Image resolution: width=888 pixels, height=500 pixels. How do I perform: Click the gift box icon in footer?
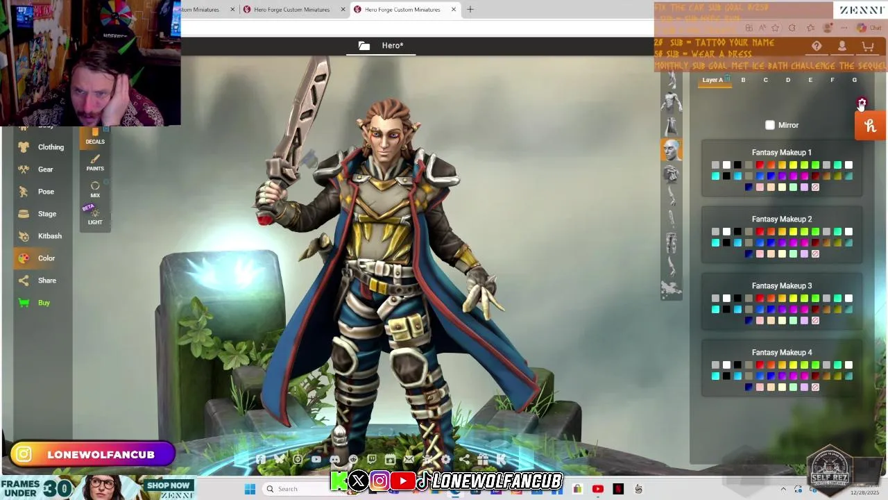click(x=482, y=459)
